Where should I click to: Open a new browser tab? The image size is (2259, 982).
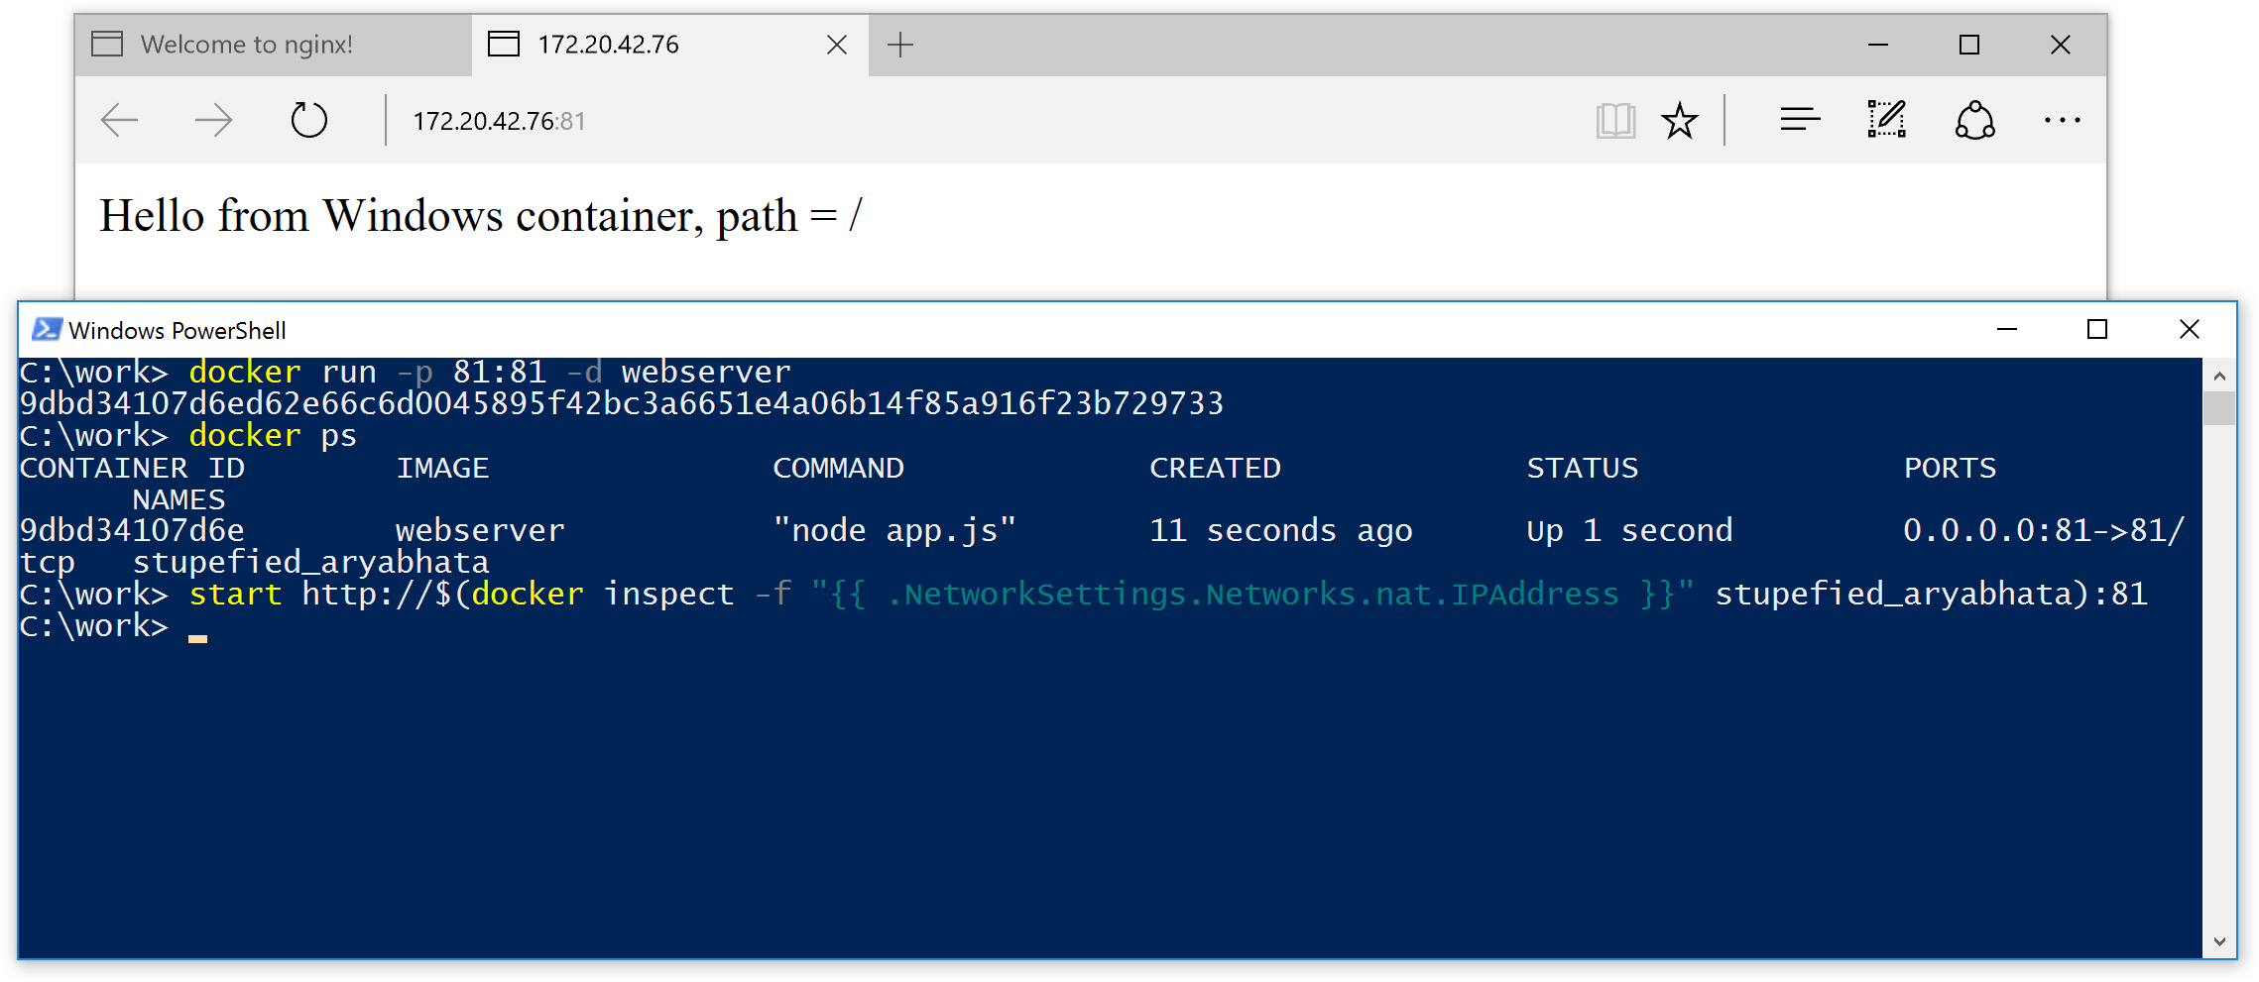(900, 44)
